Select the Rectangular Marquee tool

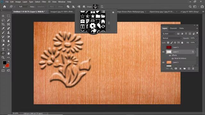9,16
